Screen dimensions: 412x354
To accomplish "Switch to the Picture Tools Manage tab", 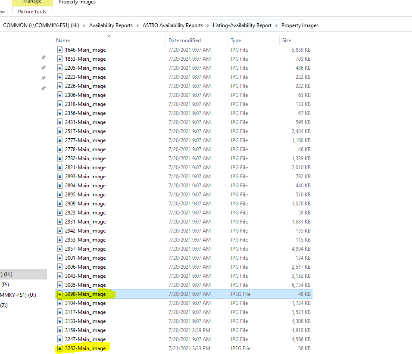I will tap(32, 2).
